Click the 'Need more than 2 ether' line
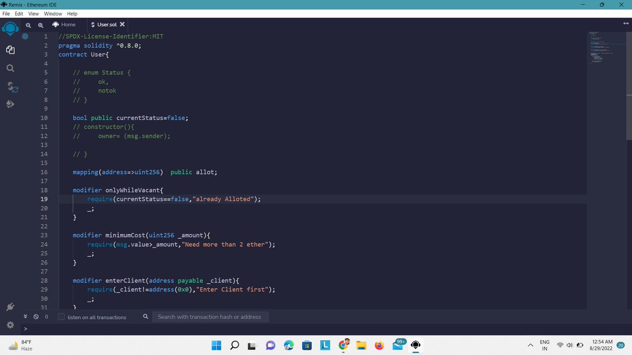 (181, 244)
